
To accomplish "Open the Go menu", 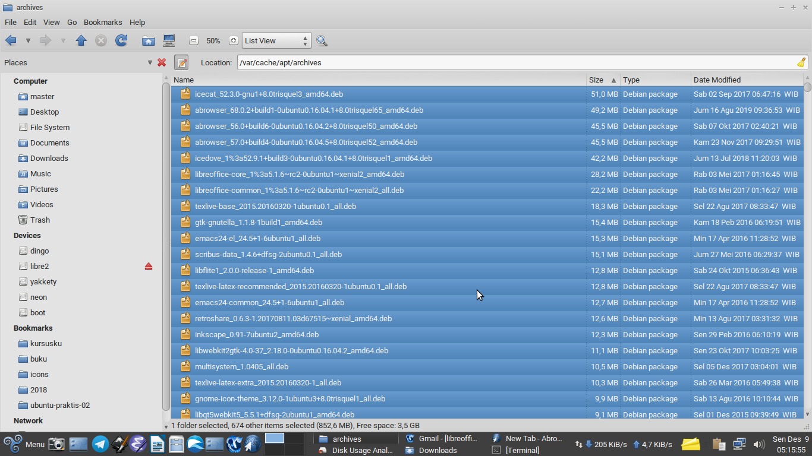I will pos(71,22).
